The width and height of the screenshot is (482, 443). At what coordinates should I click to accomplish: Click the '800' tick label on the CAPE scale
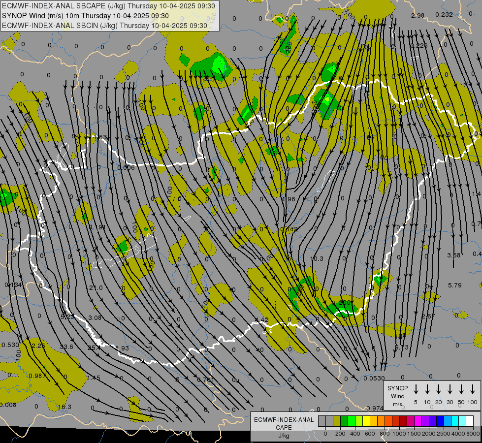click(x=385, y=434)
